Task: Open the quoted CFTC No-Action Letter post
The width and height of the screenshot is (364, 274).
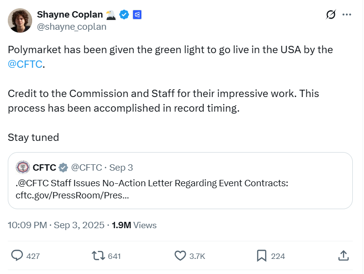Action: click(x=180, y=189)
